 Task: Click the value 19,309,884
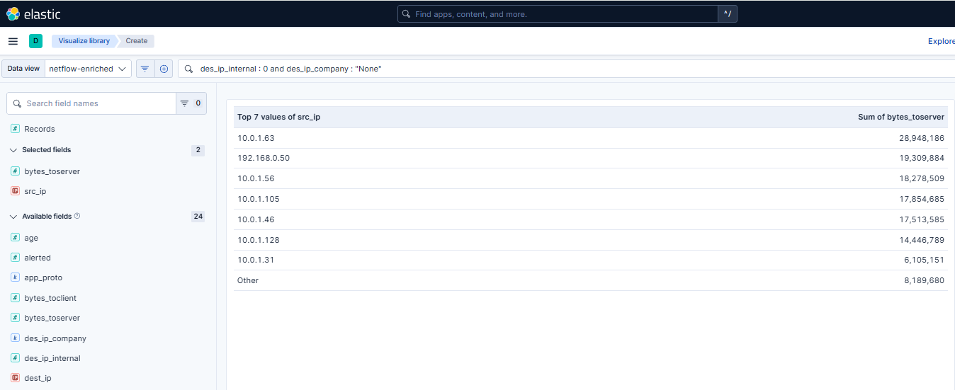pos(922,158)
